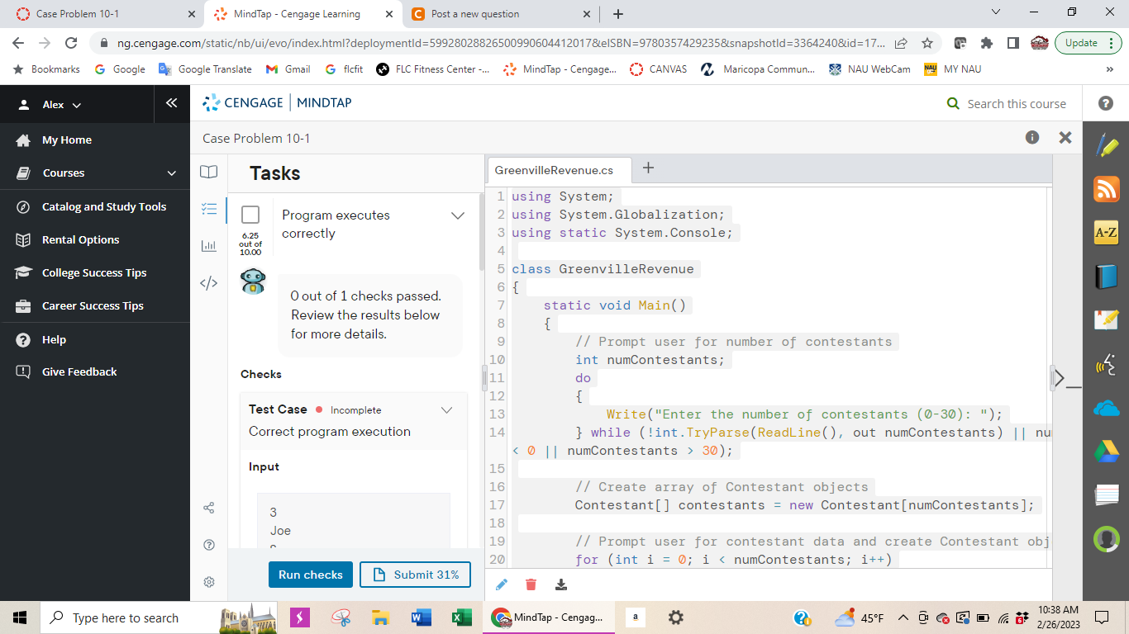This screenshot has width=1129, height=634.
Task: Open the highlighter tool in right dock
Action: coord(1106,146)
